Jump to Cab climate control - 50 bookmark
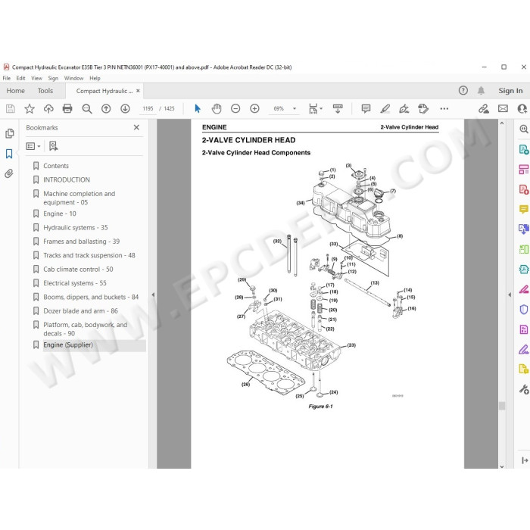 [78, 269]
